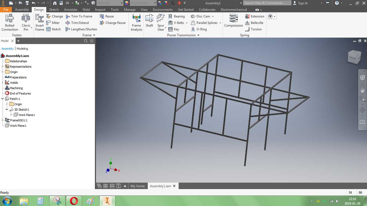Collapse the 3D Sketch1 node
The width and height of the screenshot is (367, 206).
pyautogui.click(x=7, y=109)
